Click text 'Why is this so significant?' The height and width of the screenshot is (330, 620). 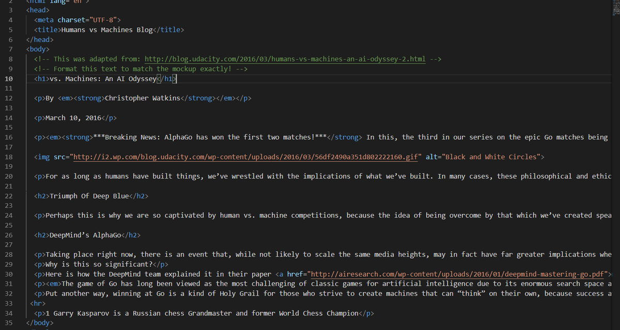(x=99, y=264)
